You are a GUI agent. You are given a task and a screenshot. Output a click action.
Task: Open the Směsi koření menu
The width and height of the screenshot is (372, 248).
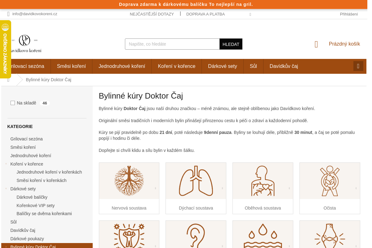pyautogui.click(x=71, y=66)
